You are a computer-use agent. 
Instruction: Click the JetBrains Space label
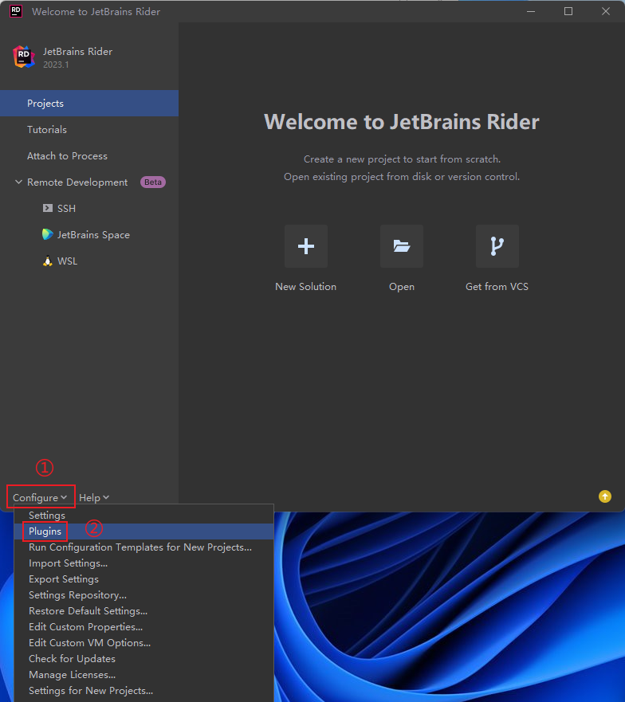pyautogui.click(x=93, y=235)
